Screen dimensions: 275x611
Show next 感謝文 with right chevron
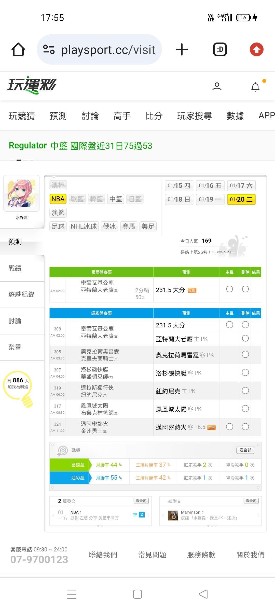coord(258,515)
